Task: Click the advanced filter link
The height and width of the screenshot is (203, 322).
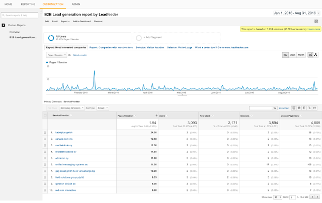Action: tap(284, 108)
